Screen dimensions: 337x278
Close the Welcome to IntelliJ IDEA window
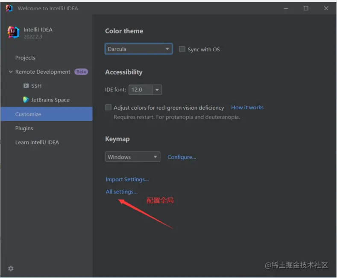coord(326,8)
